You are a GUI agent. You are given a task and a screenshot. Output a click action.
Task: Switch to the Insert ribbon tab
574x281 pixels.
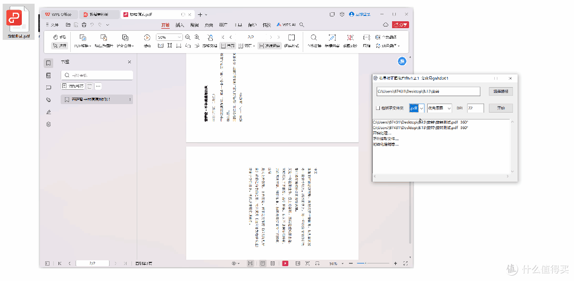[180, 25]
